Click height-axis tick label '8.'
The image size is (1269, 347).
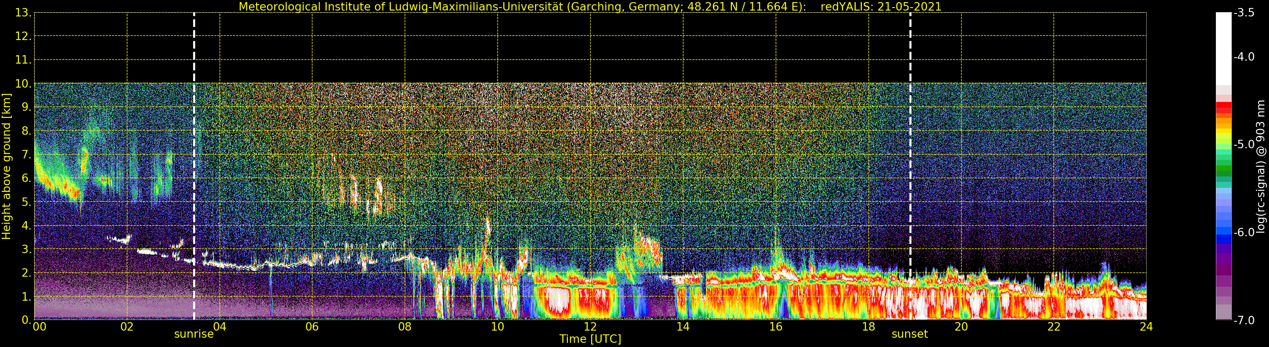pyautogui.click(x=27, y=131)
